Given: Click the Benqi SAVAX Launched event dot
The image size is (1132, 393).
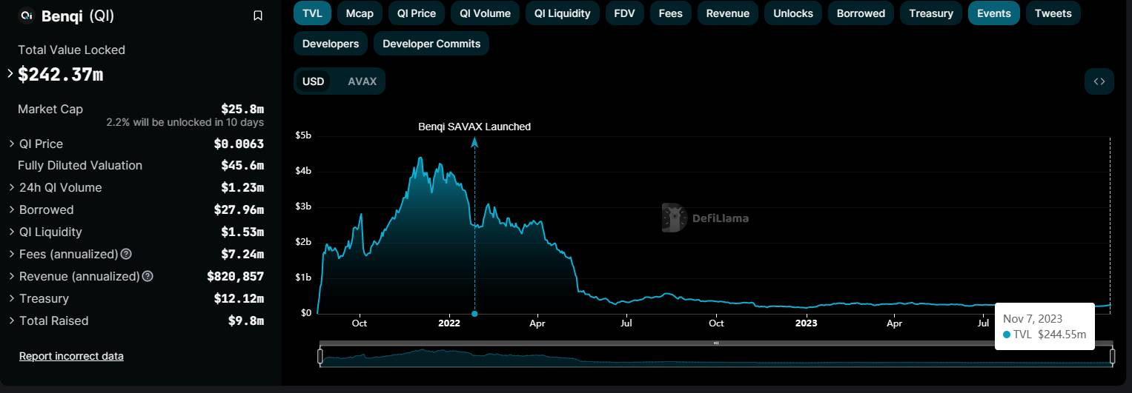Looking at the screenshot, I should tap(474, 313).
